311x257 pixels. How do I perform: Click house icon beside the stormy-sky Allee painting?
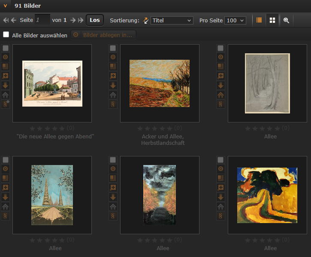tap(113, 207)
